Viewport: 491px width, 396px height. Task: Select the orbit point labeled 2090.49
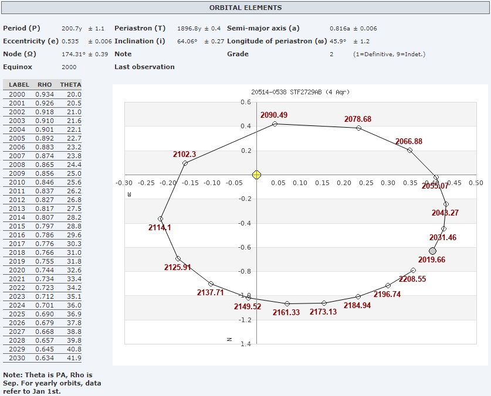point(275,124)
